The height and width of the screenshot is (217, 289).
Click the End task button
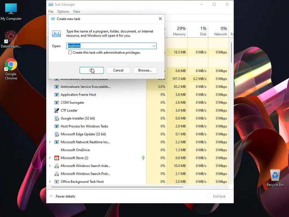point(219,196)
